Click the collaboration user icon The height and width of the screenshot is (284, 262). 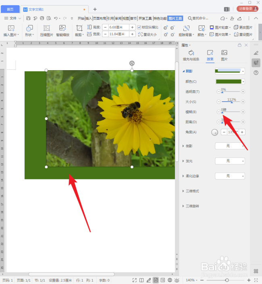(x=232, y=18)
